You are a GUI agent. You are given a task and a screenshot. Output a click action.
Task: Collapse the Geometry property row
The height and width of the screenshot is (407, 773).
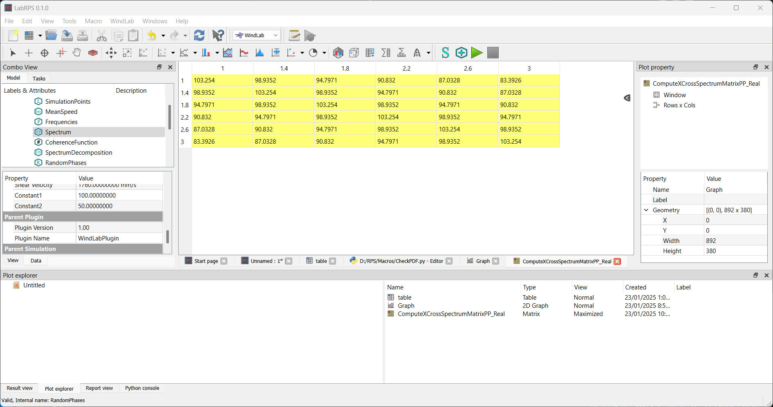646,210
